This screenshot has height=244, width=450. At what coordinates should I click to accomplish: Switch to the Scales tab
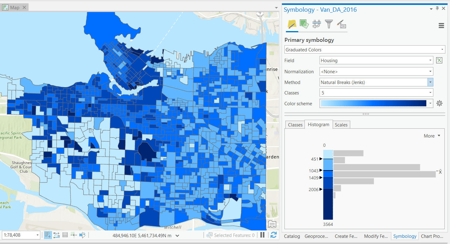pyautogui.click(x=341, y=125)
